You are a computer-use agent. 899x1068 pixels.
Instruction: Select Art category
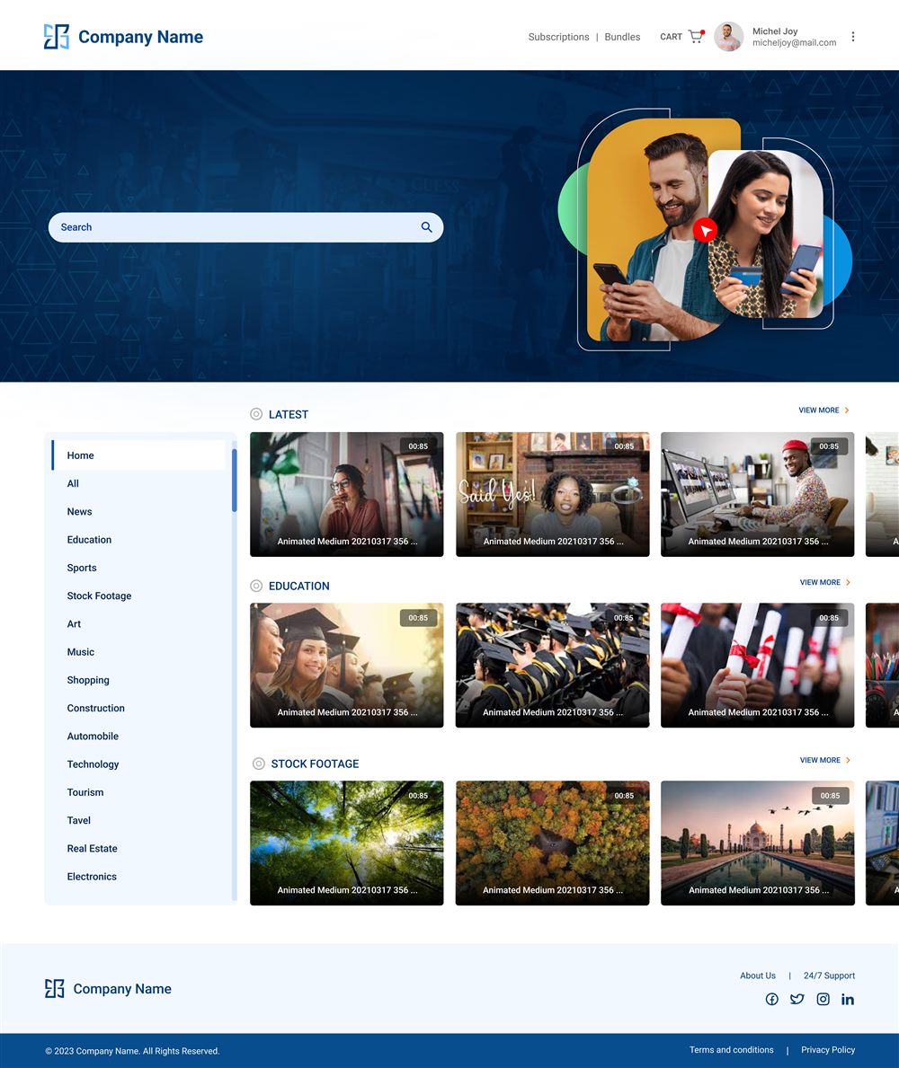pyautogui.click(x=74, y=624)
